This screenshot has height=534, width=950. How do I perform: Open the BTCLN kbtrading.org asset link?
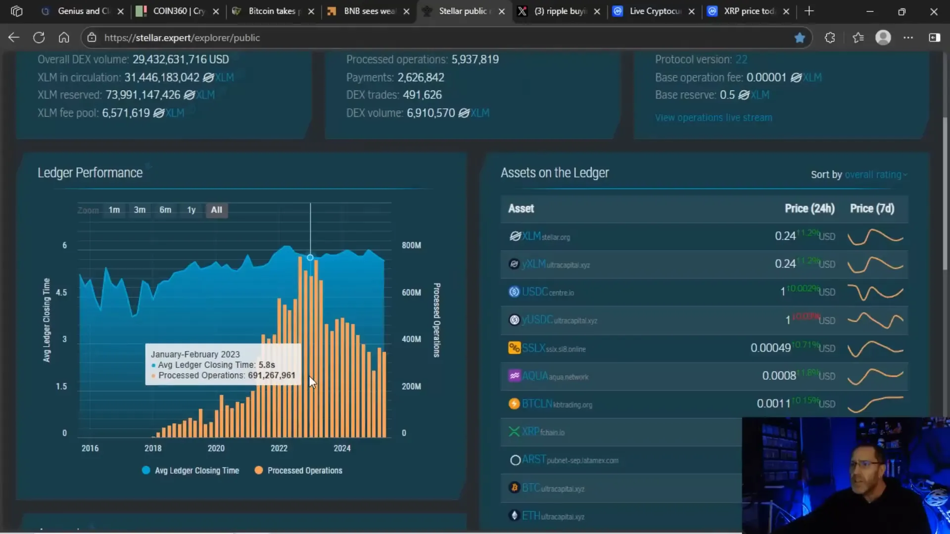coord(557,404)
